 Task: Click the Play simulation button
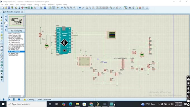4,99
